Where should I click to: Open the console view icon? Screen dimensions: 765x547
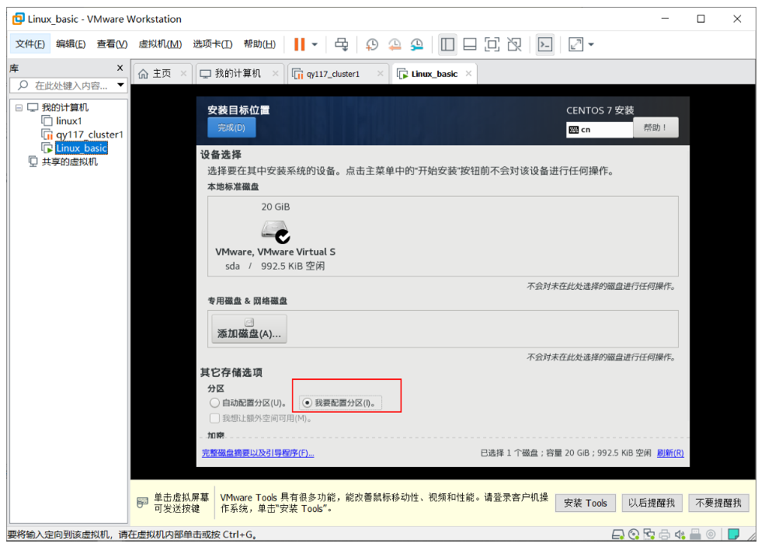pyautogui.click(x=545, y=44)
